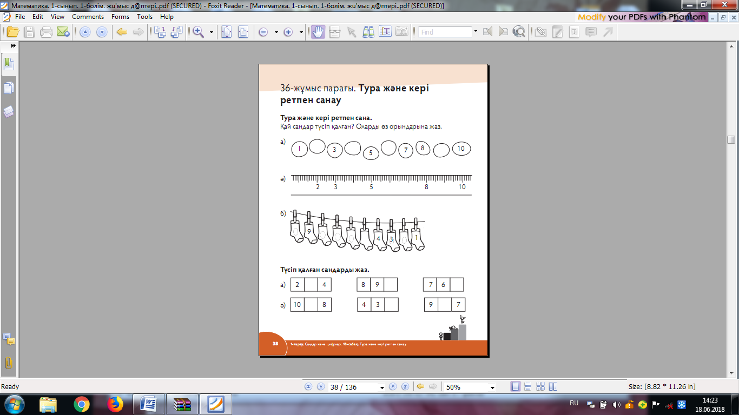739x415 pixels.
Task: Click the status bar previous page arrow
Action: point(320,387)
